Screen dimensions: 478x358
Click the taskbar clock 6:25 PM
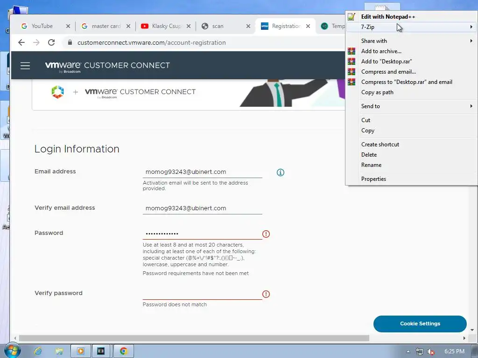(x=454, y=351)
